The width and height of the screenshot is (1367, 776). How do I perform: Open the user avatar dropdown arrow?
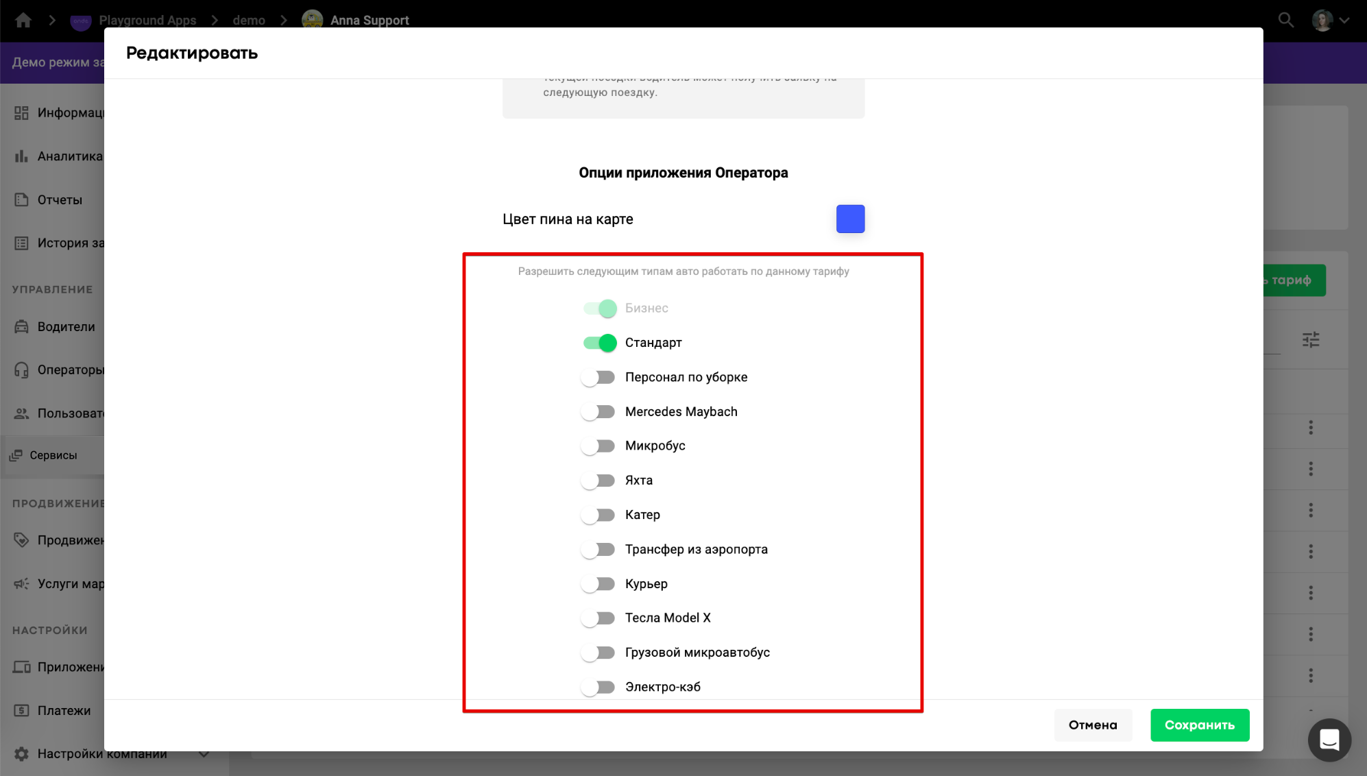[x=1344, y=20]
